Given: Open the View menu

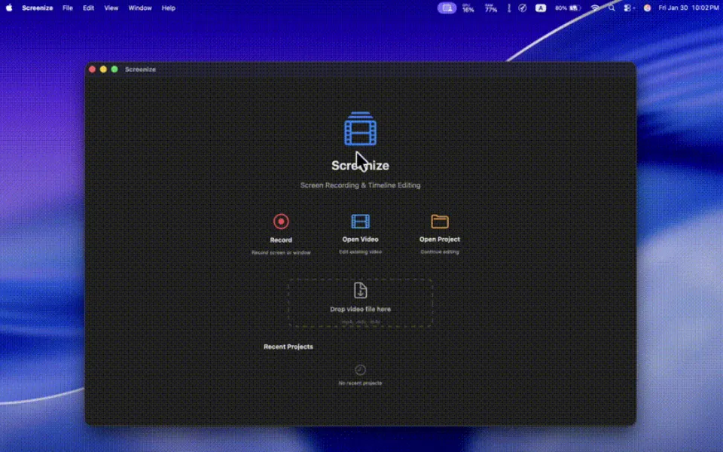Looking at the screenshot, I should coord(111,8).
